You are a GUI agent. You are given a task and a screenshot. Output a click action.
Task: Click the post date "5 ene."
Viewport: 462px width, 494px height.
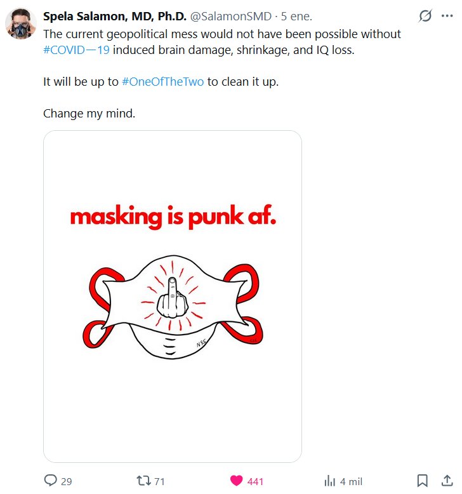(298, 16)
